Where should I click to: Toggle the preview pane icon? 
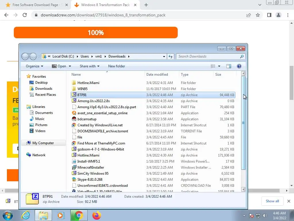coord(229,66)
